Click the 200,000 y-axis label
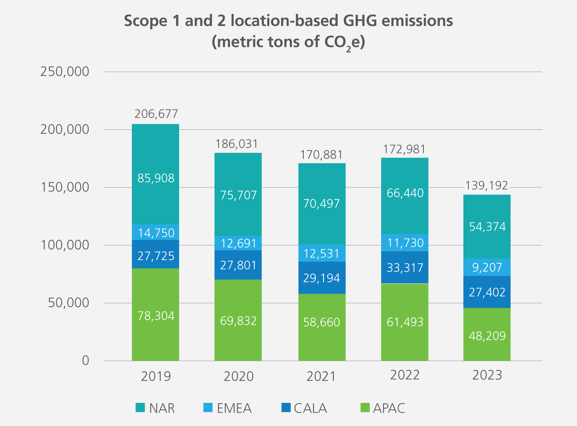The width and height of the screenshot is (577, 426). tap(65, 129)
